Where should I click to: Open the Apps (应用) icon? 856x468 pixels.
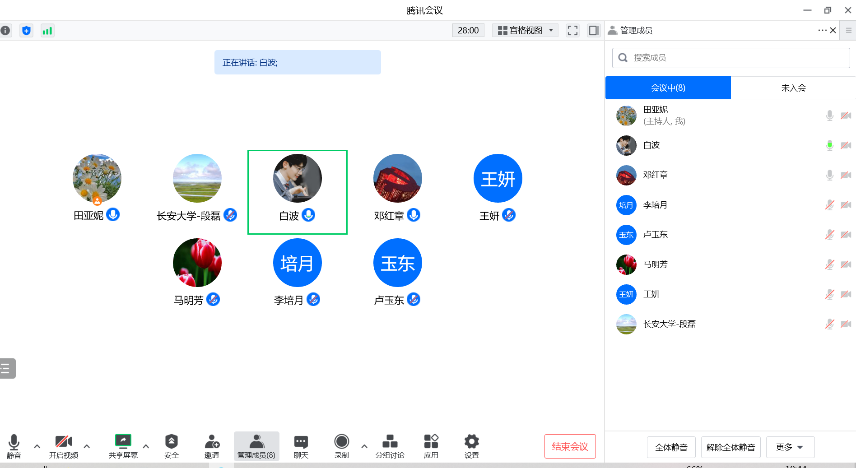pyautogui.click(x=431, y=446)
